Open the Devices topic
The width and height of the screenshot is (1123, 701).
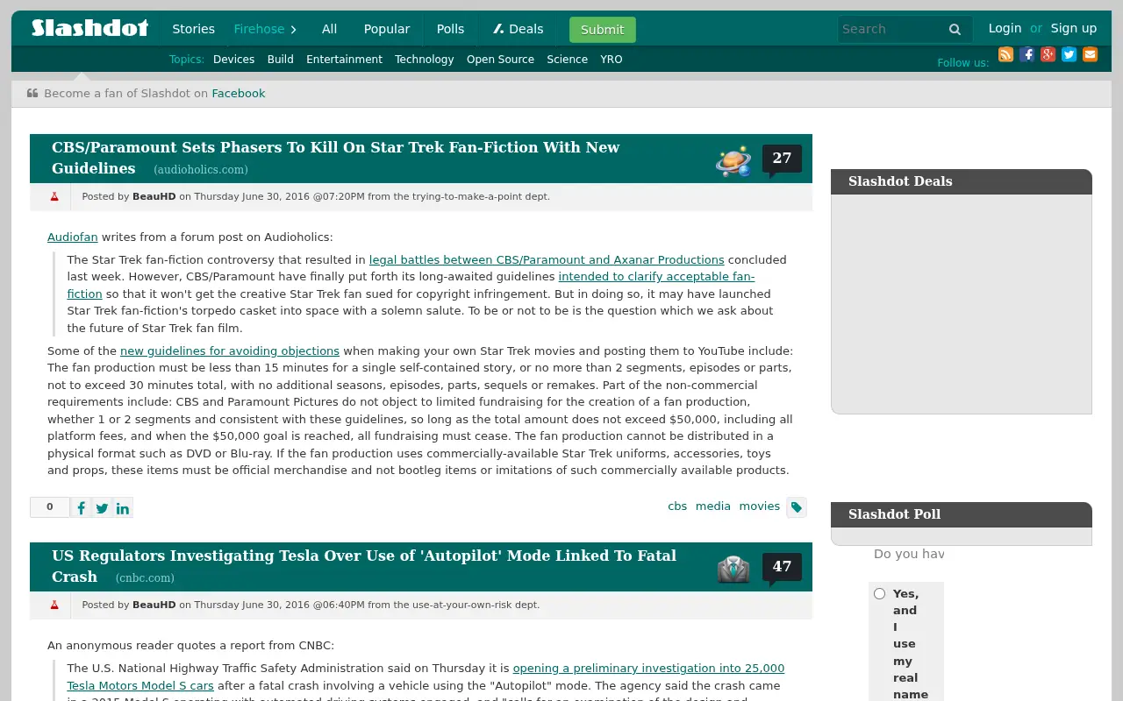pos(233,60)
